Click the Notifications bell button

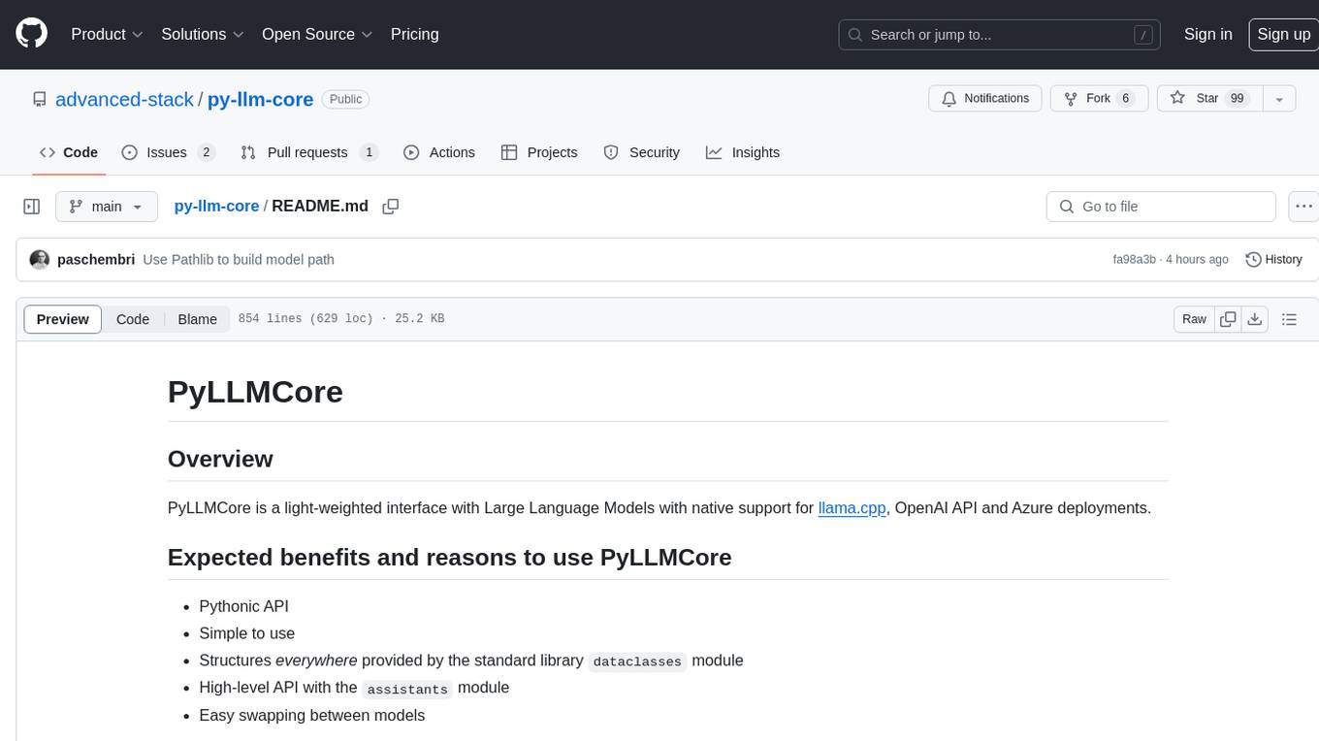pyautogui.click(x=985, y=99)
